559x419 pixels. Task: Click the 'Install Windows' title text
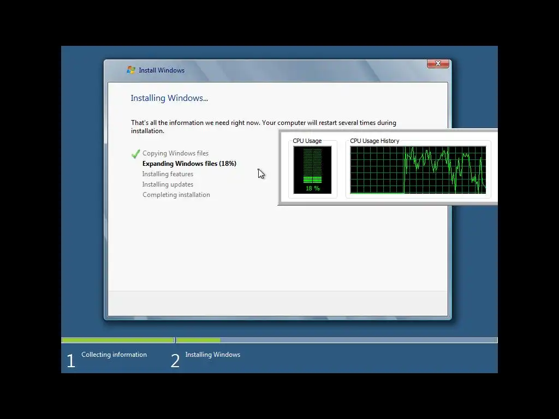162,70
